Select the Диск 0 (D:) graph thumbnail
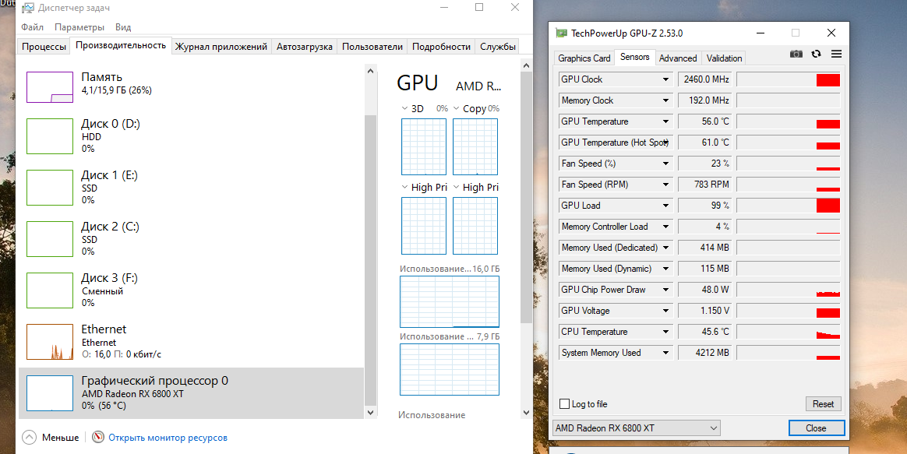Viewport: 907px width, 454px height. tap(50, 136)
